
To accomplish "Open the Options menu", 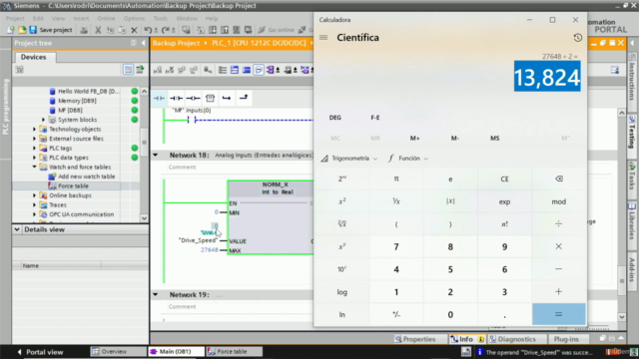I will (134, 18).
